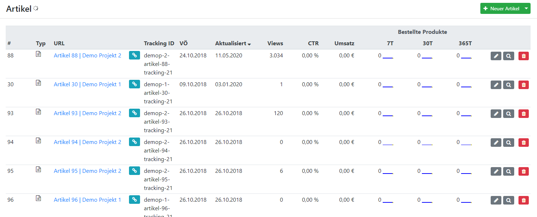Open link Artikel 96 | Demo Projekt 1
Image resolution: width=537 pixels, height=217 pixels.
(87, 200)
